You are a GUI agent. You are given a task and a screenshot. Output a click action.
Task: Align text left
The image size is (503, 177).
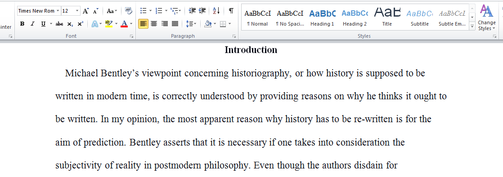point(144,24)
